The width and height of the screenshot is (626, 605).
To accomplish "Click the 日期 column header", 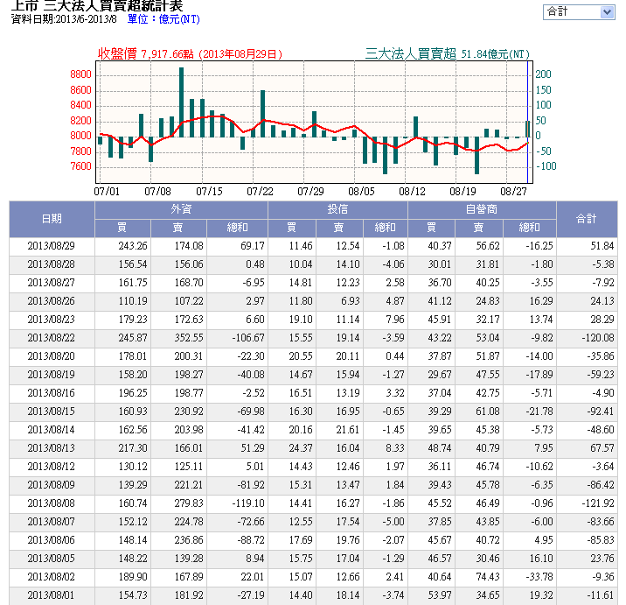I will point(52,219).
